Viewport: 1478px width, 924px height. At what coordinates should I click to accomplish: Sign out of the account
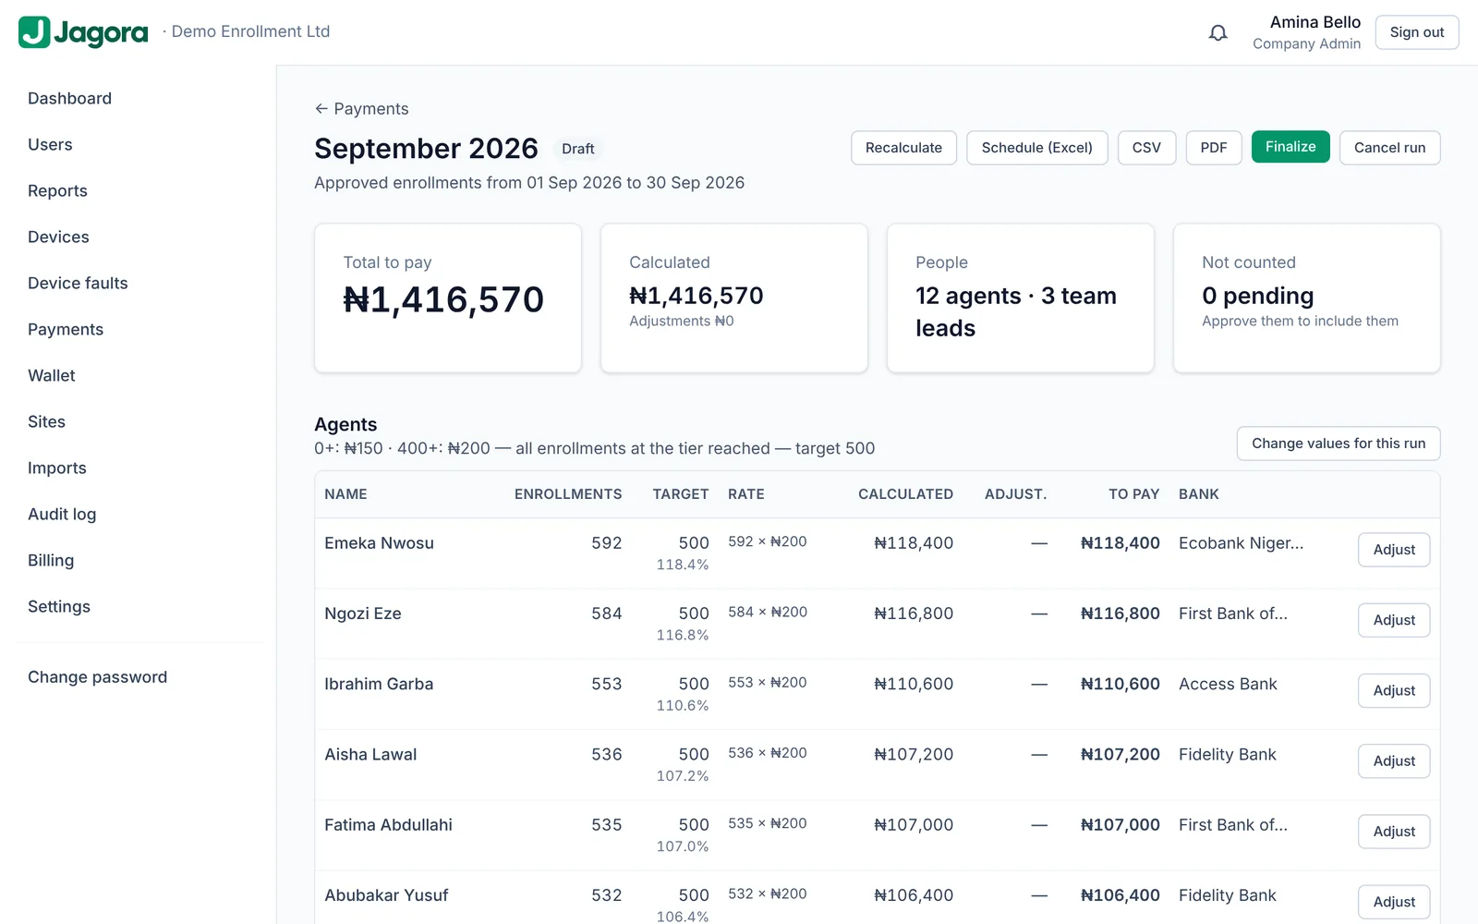point(1417,32)
